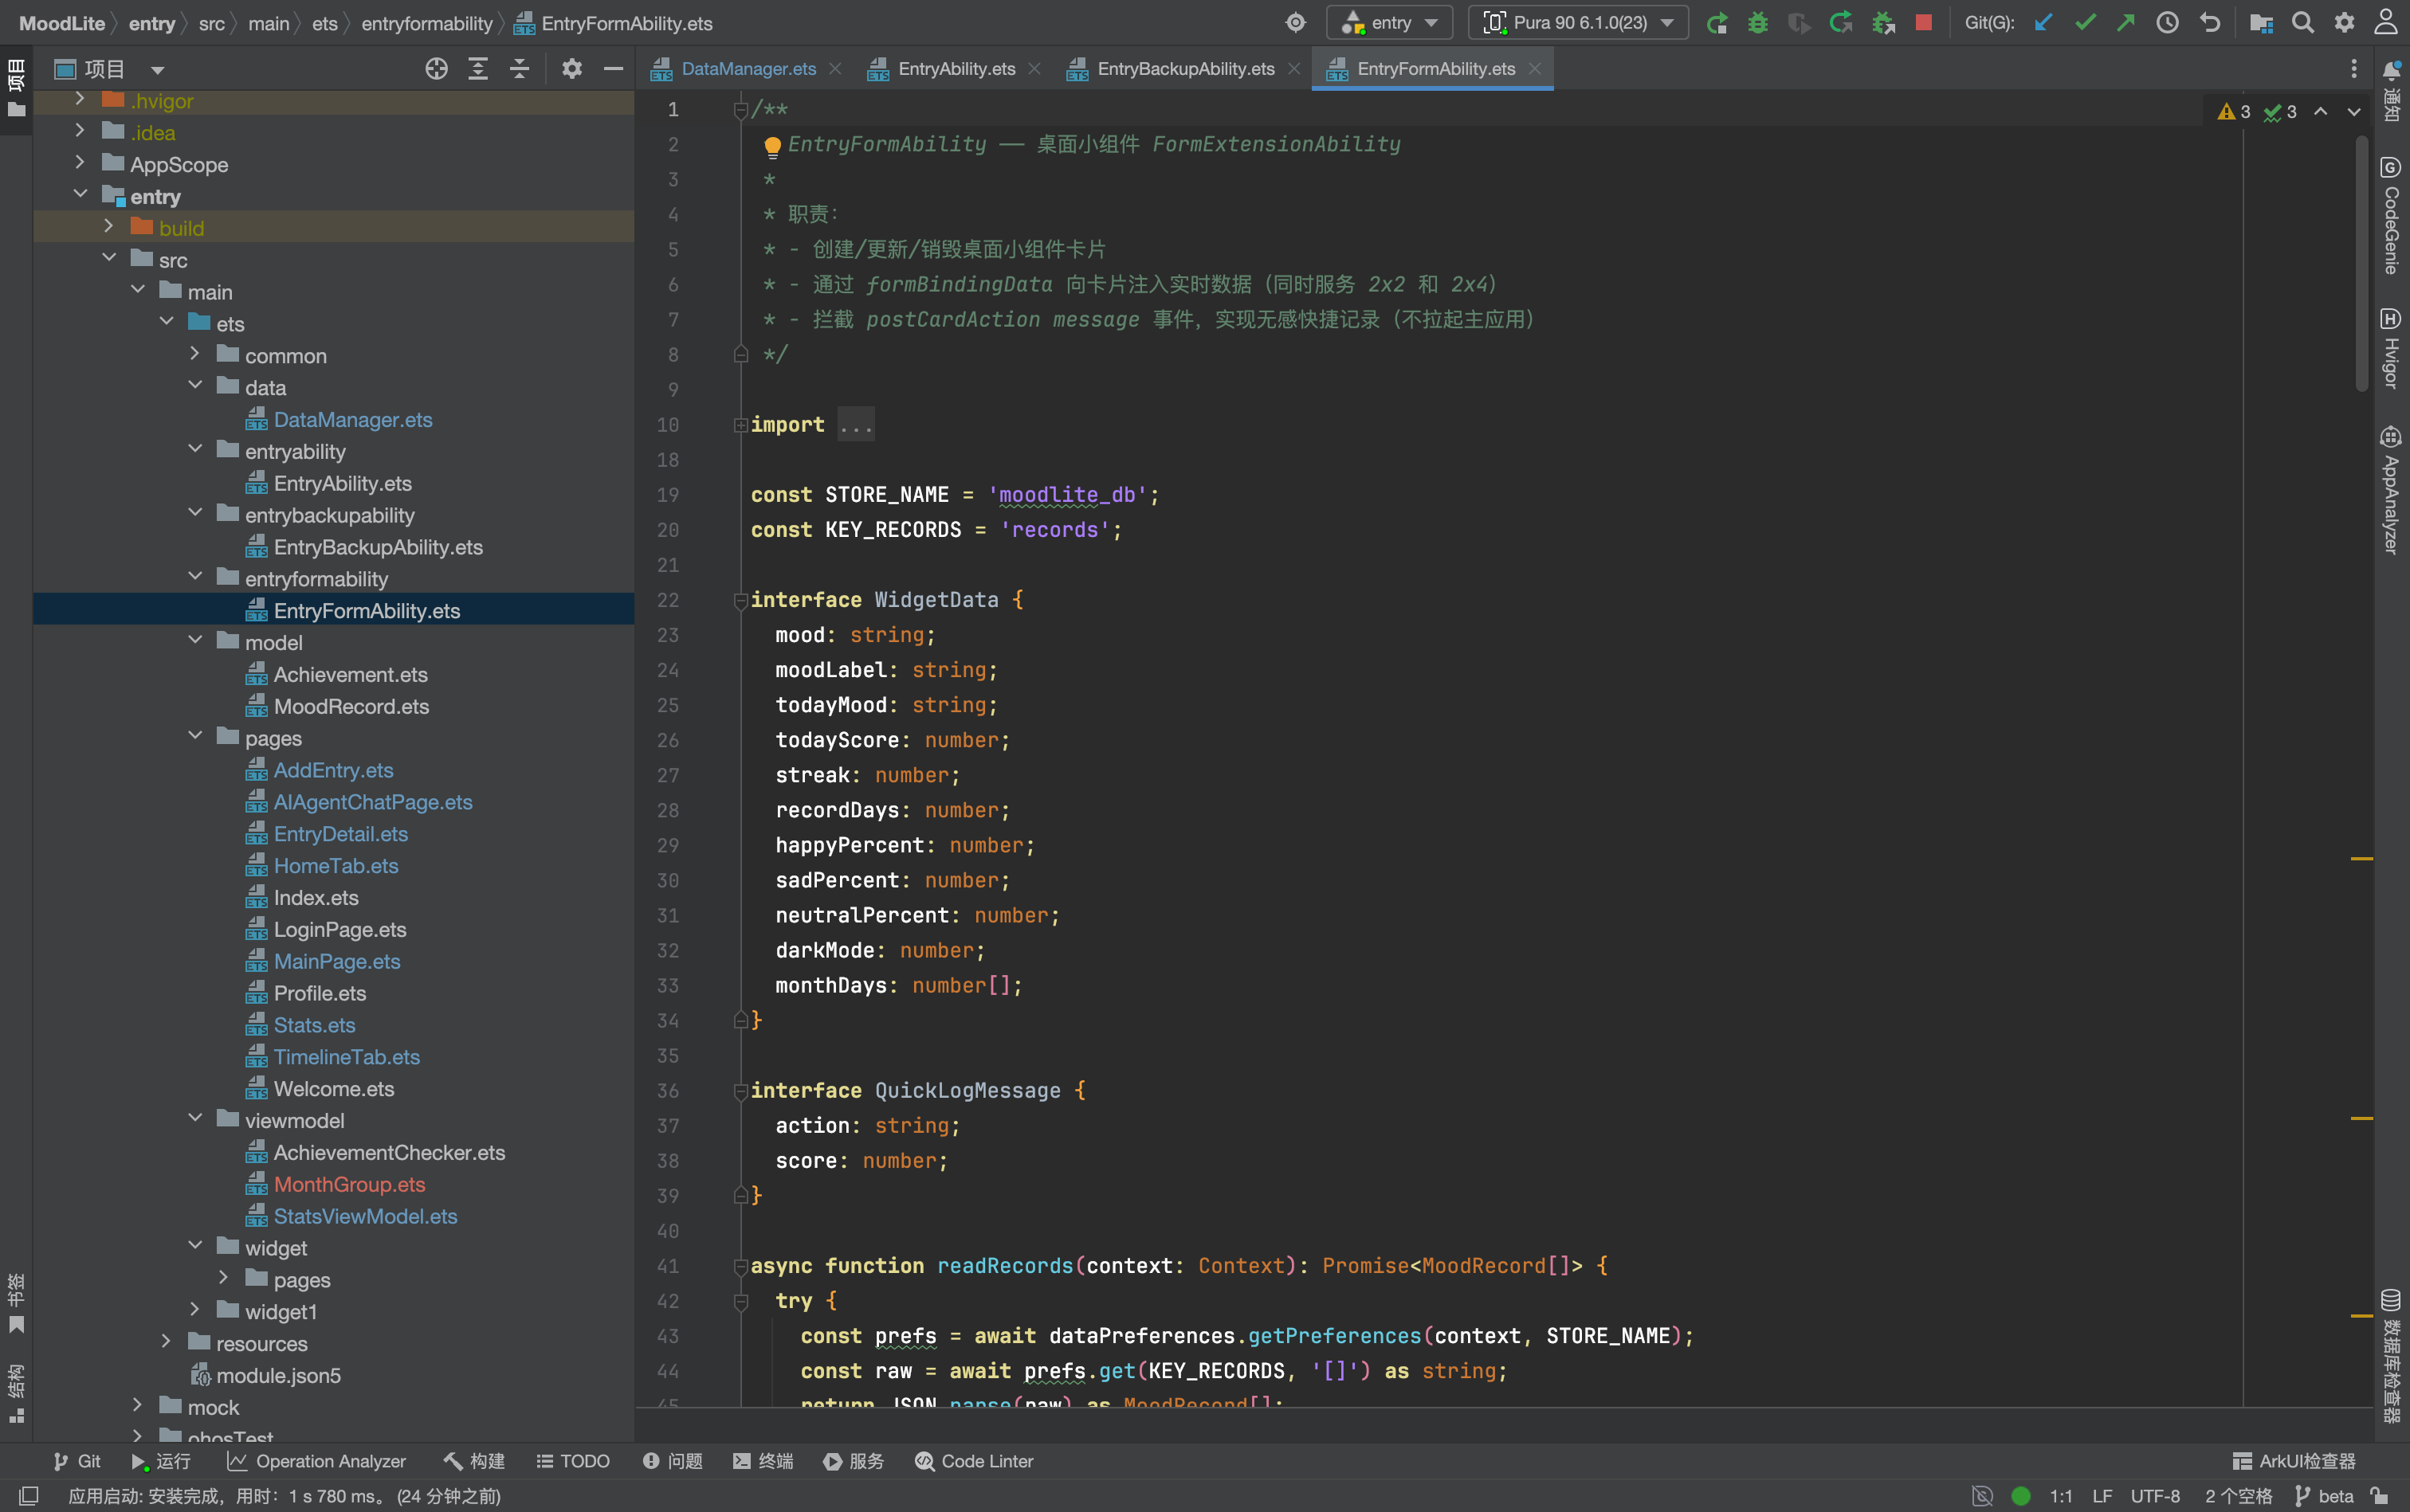Screen dimensions: 2410x1512
Task: Toggle the project tool window strip button
Action: tap(16, 88)
